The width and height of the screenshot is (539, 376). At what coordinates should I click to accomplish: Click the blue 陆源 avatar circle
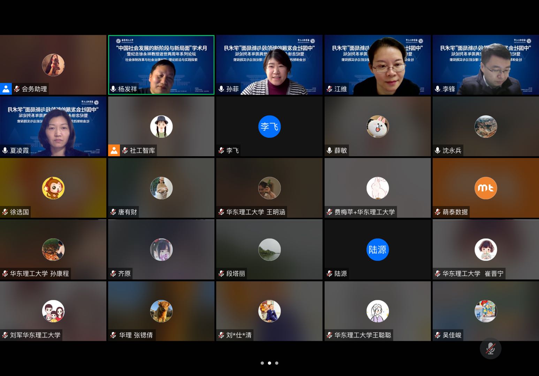click(x=377, y=250)
